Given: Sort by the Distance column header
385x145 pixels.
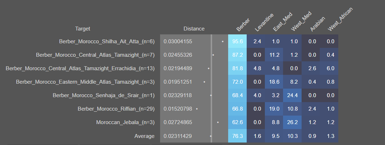Looking at the screenshot, I should pos(194,29).
